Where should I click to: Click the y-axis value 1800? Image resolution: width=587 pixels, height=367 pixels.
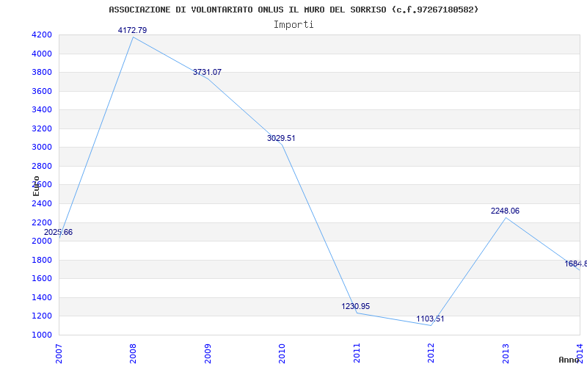[x=42, y=261]
